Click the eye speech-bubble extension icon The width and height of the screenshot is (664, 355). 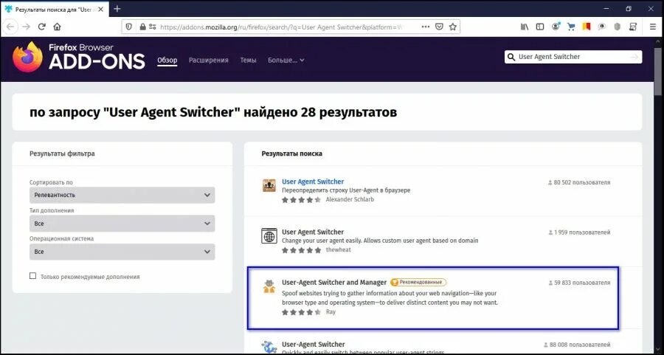[x=602, y=27]
